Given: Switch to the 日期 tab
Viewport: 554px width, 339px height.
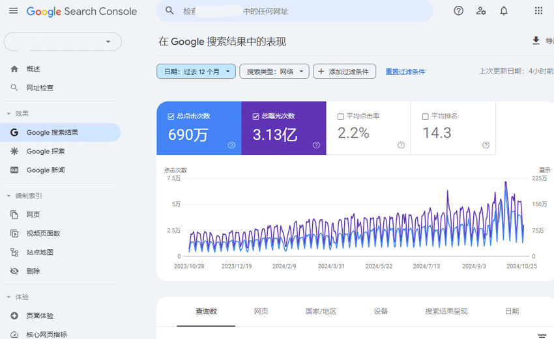Looking at the screenshot, I should (x=512, y=312).
